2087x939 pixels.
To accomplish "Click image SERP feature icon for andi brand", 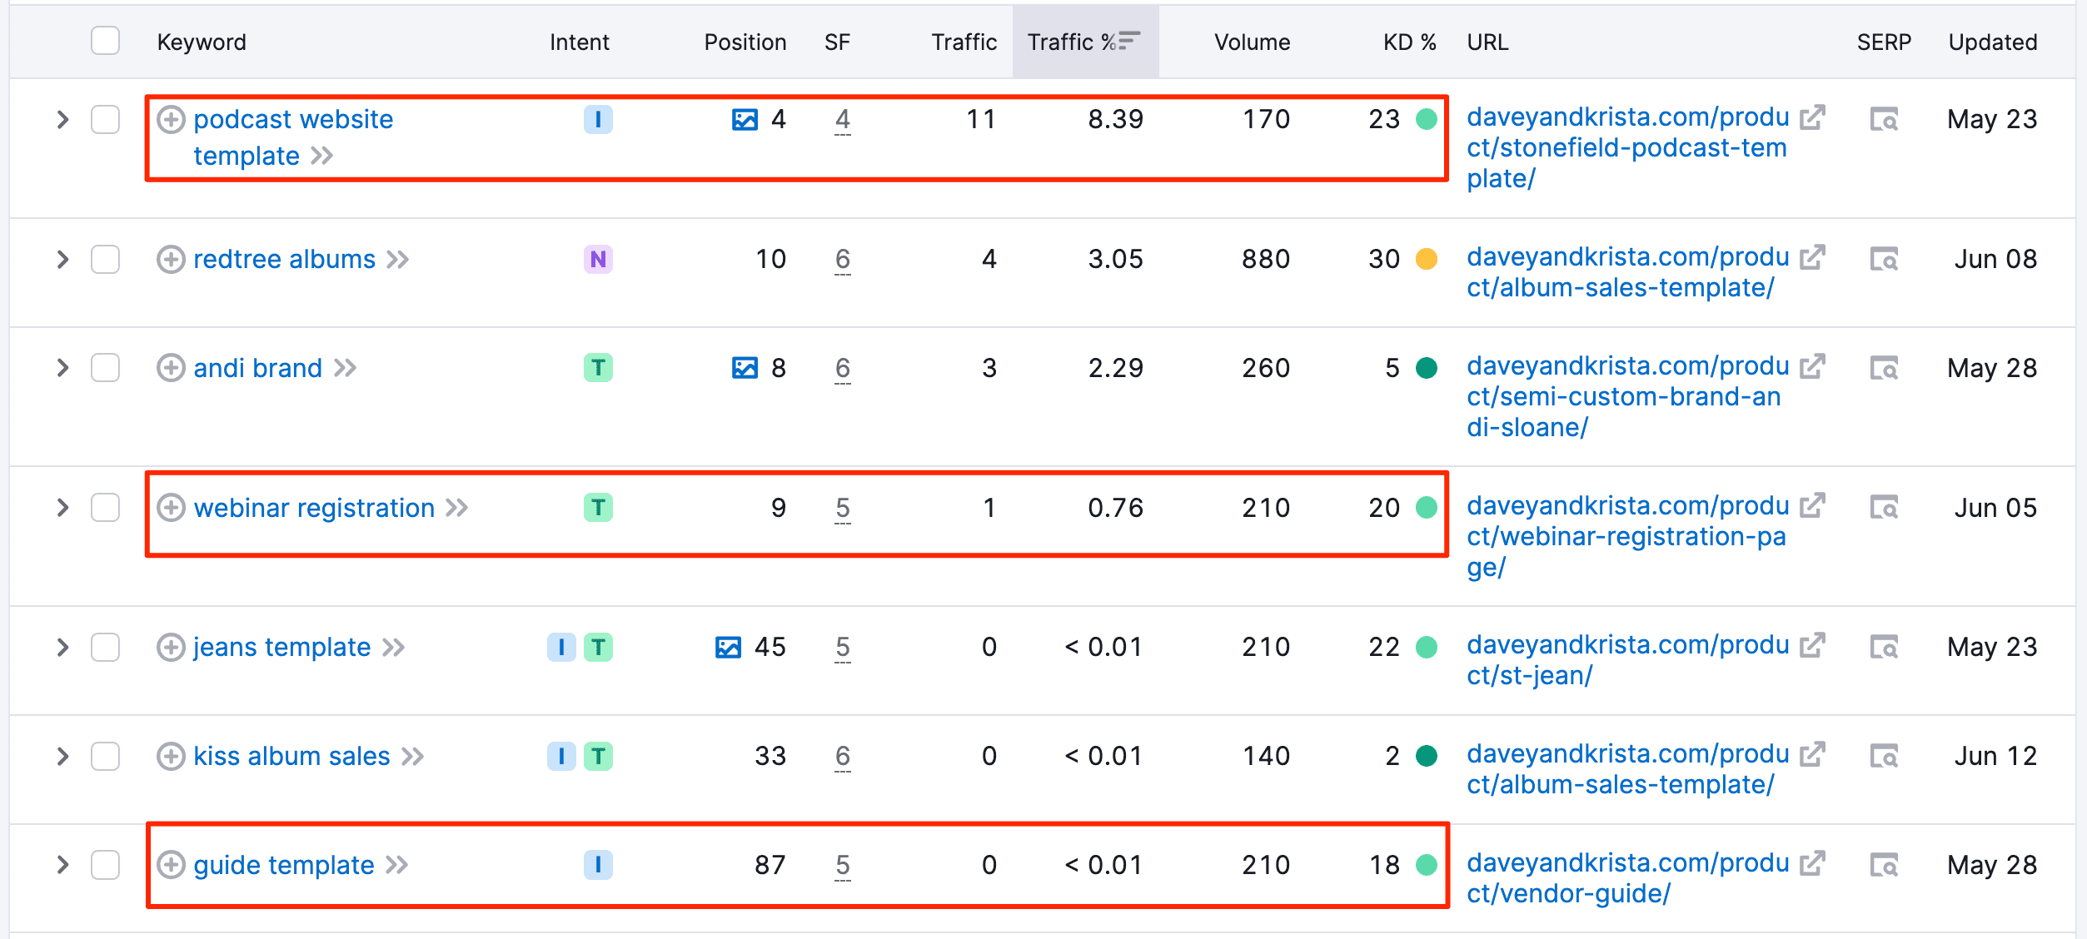I will pos(745,368).
